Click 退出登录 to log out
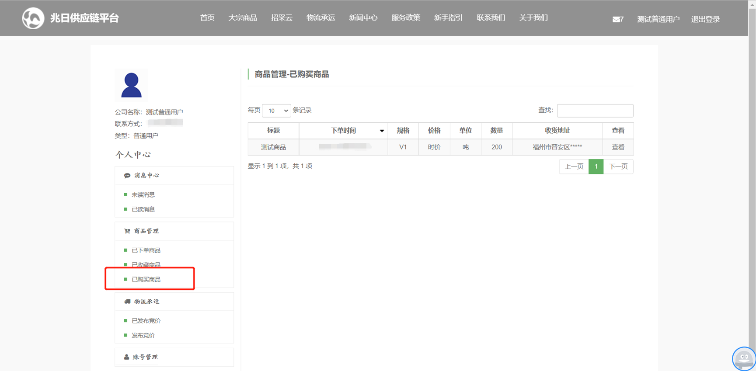The image size is (756, 371). [x=705, y=19]
